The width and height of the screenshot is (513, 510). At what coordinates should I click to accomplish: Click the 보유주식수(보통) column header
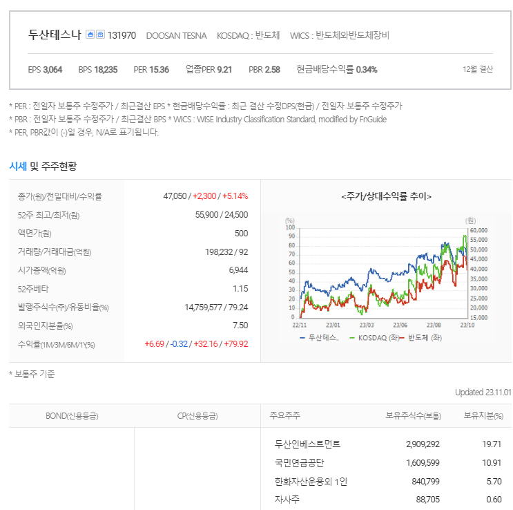point(413,415)
